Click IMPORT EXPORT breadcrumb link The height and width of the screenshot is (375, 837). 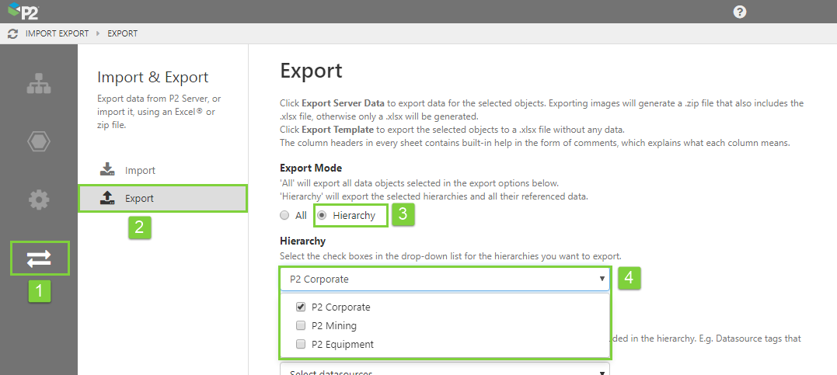click(x=56, y=34)
